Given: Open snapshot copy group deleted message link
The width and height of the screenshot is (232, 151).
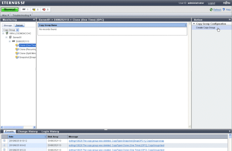Looking at the screenshot, I should click(116, 141).
